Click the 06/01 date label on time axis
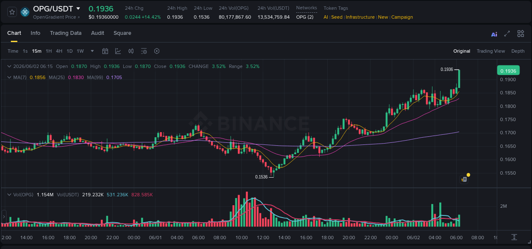This screenshot has width=532, height=249. 155,238
